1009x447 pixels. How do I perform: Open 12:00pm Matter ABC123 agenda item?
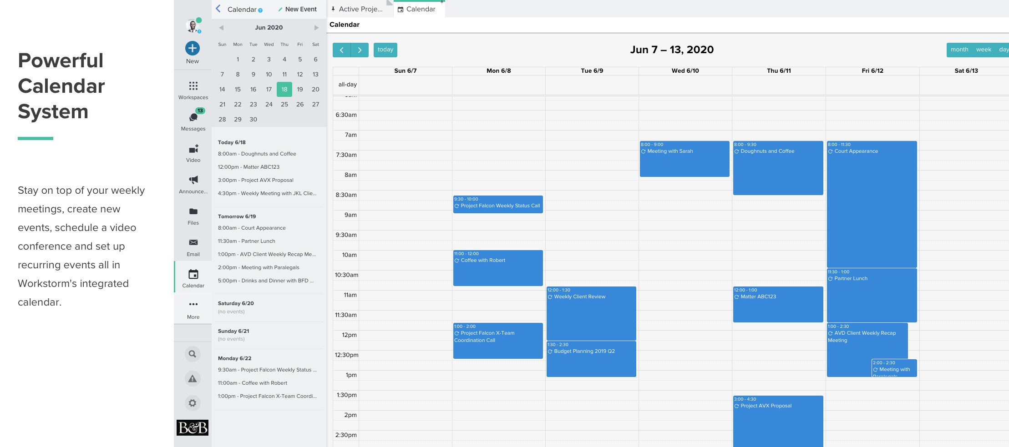pyautogui.click(x=248, y=167)
